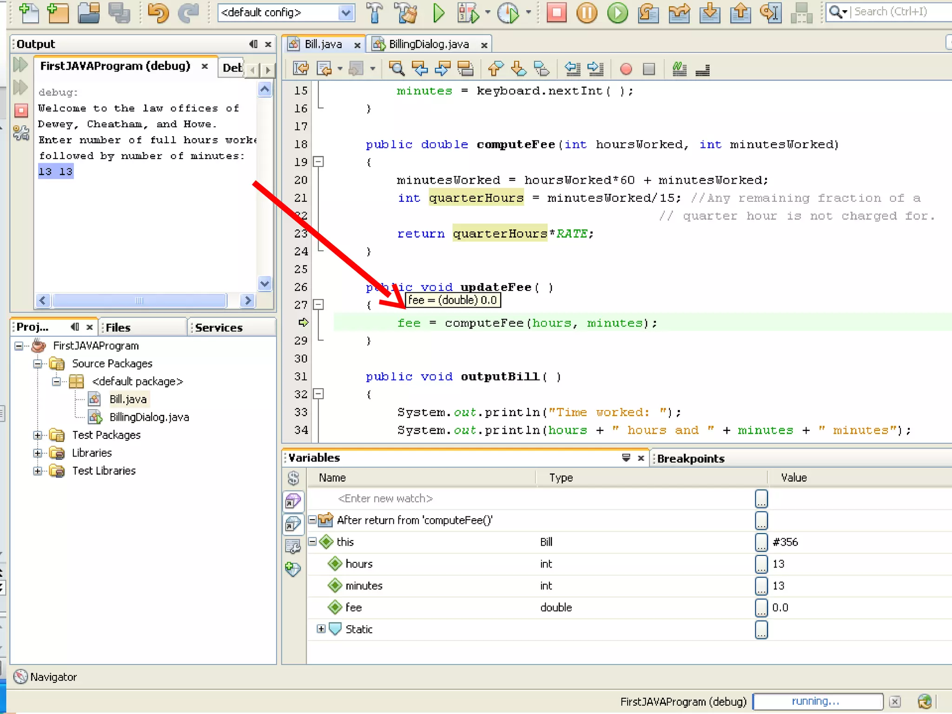Pause the debugger session
Image resolution: width=952 pixels, height=714 pixels.
pos(587,13)
